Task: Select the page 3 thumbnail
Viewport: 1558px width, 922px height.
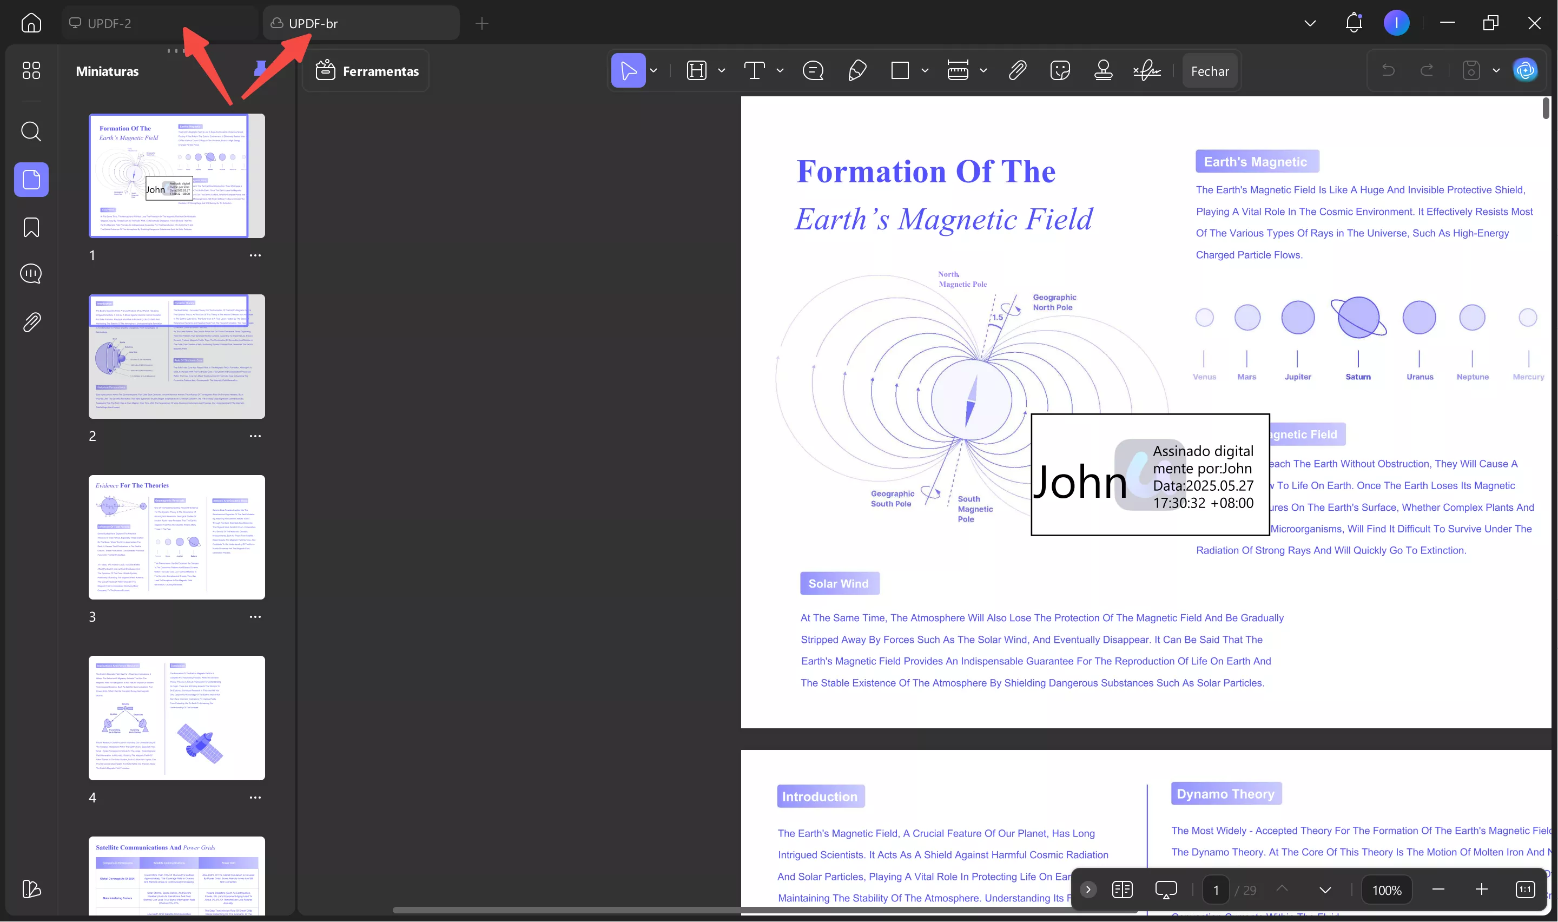Action: [176, 537]
